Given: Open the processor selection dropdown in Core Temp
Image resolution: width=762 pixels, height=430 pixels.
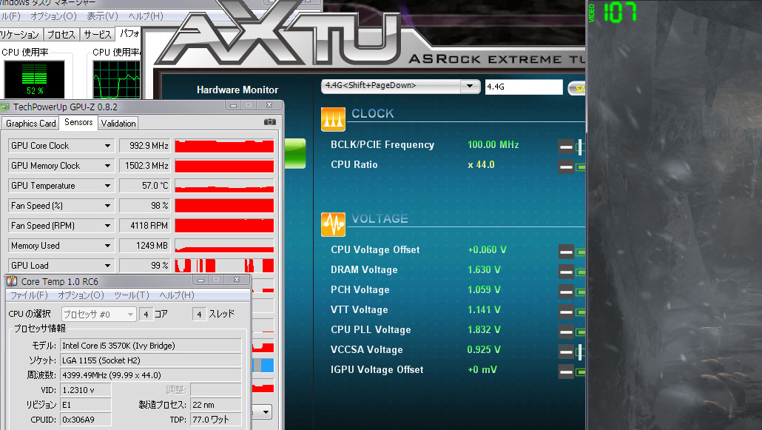Looking at the screenshot, I should tap(130, 315).
